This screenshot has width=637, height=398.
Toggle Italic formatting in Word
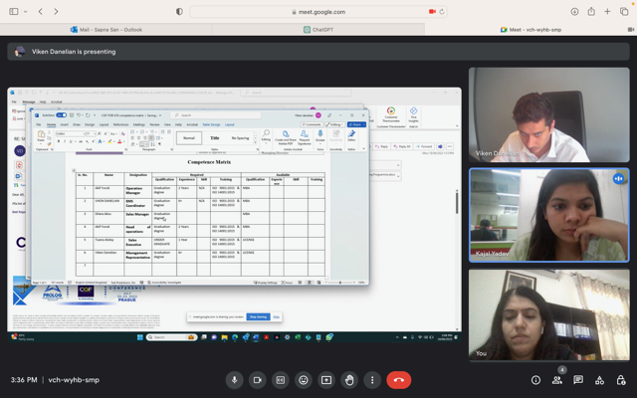pos(65,141)
